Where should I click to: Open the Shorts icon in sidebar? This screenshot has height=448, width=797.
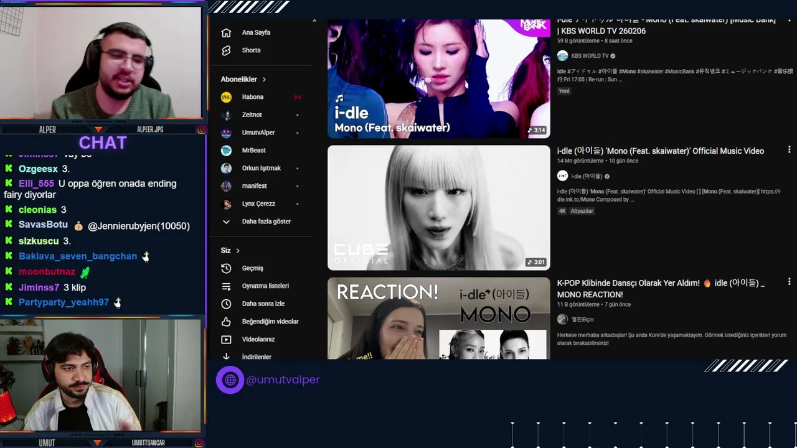click(x=226, y=50)
